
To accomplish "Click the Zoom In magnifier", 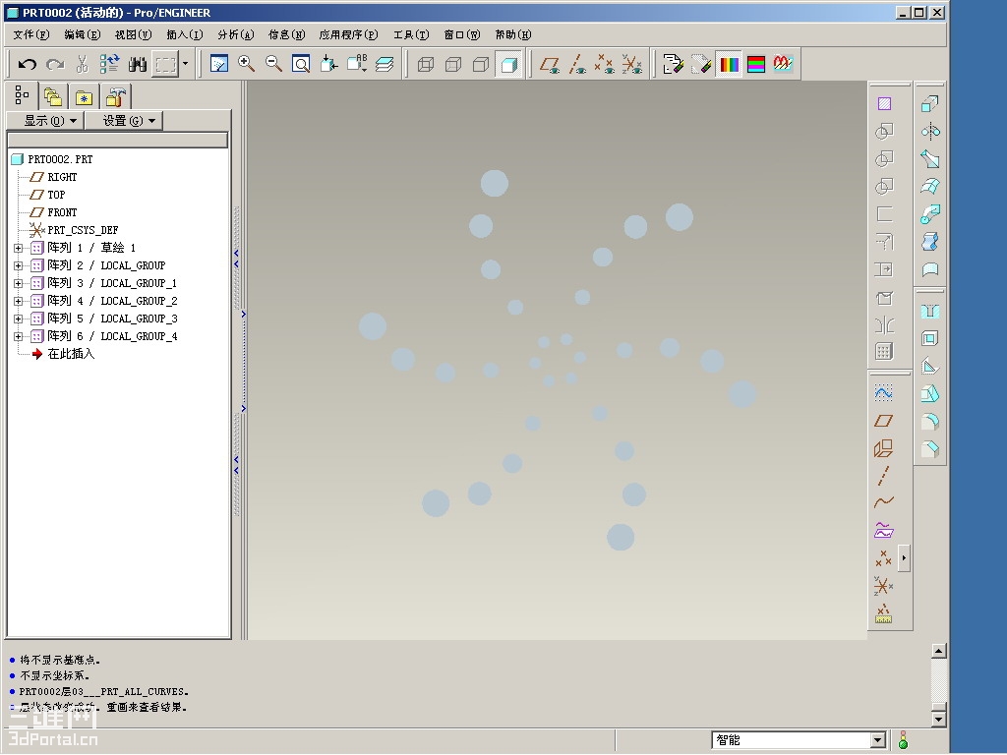I will point(247,64).
